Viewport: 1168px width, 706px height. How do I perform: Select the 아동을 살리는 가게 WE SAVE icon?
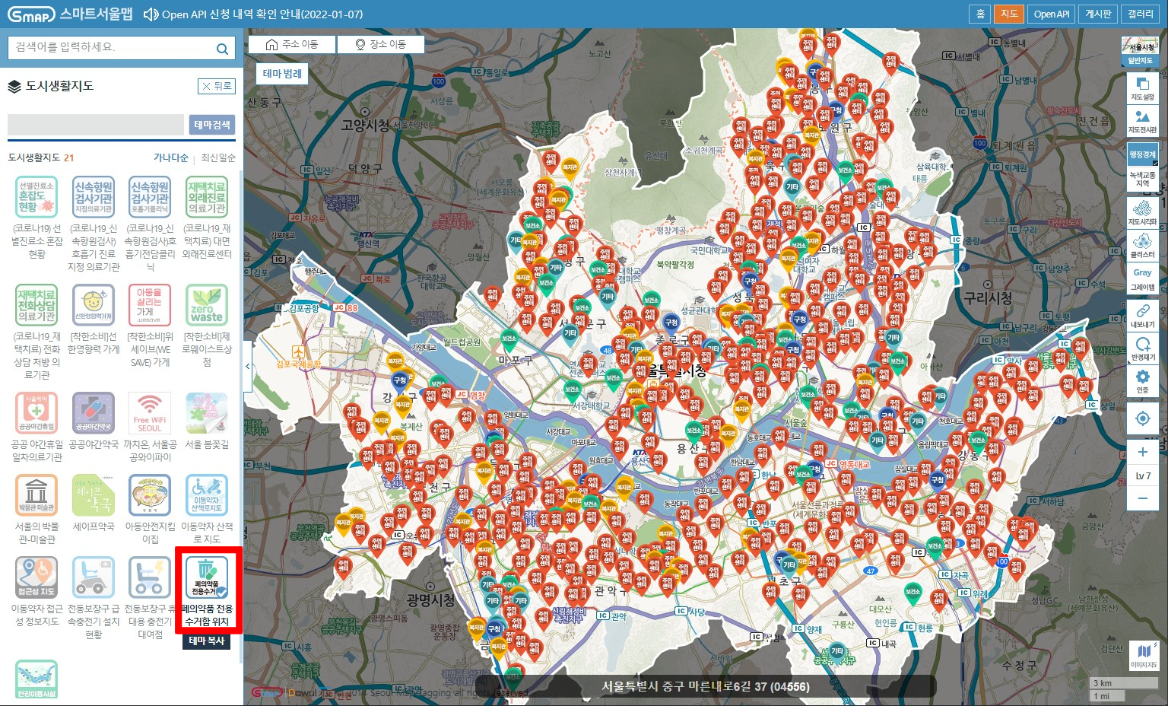coord(150,305)
